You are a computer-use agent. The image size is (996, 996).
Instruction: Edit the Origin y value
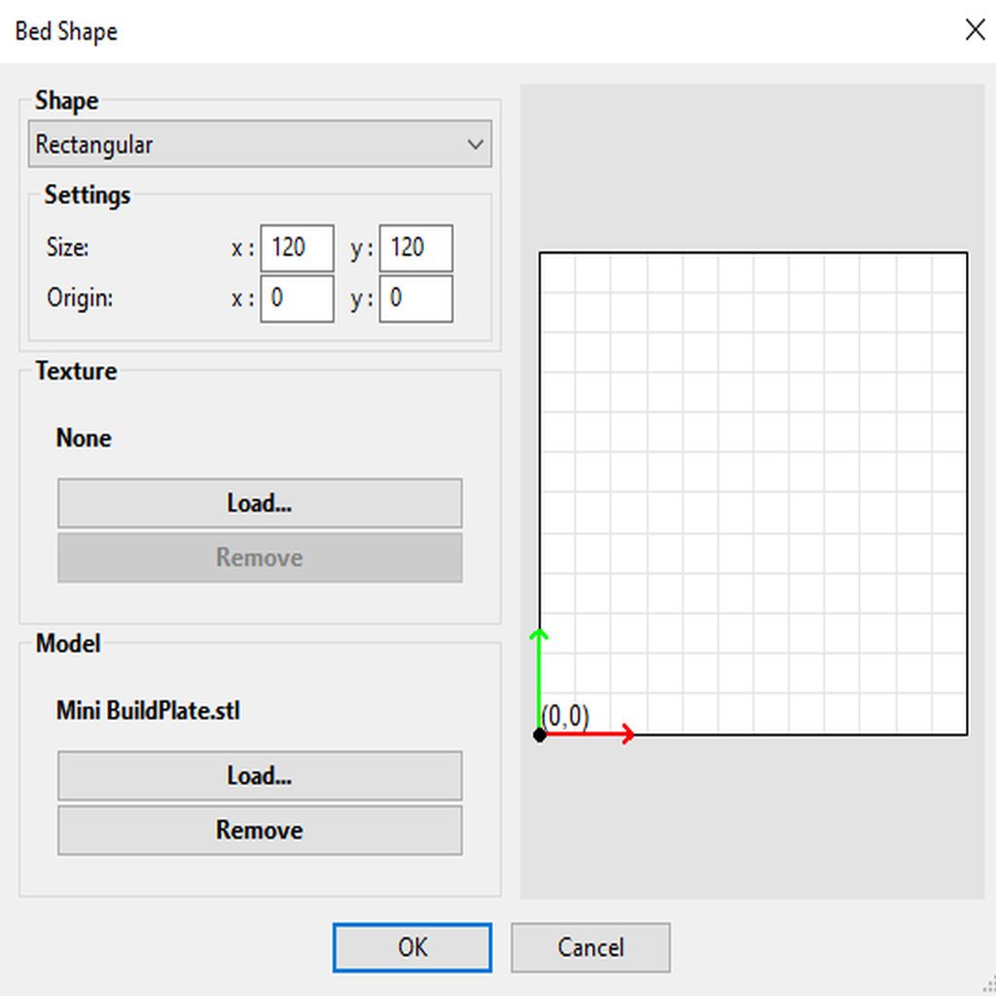click(x=416, y=299)
